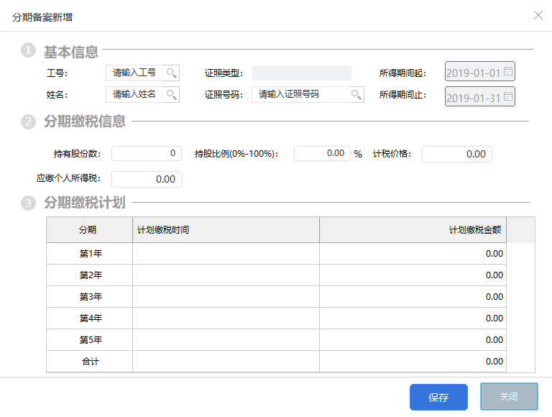Viewport: 552px width, 417px height.
Task: Focus the 证照号码 input field
Action: click(x=300, y=95)
